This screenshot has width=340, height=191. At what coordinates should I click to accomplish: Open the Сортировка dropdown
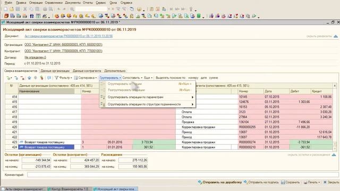[85, 78]
